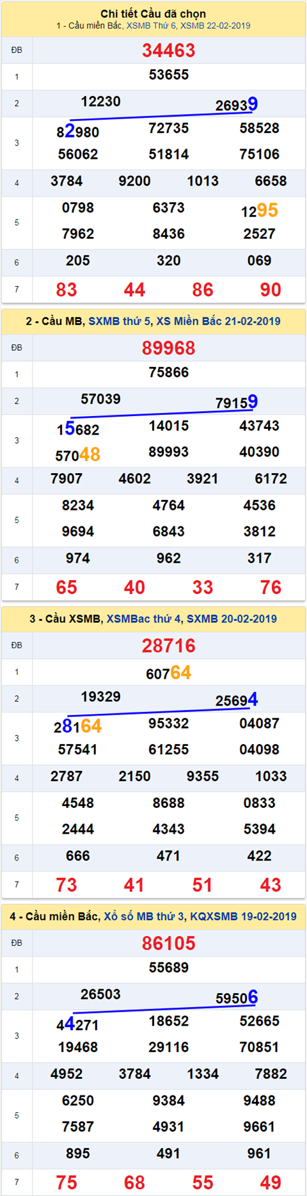Select number 44271
Screen dimensions: 307x1196
click(x=78, y=1024)
